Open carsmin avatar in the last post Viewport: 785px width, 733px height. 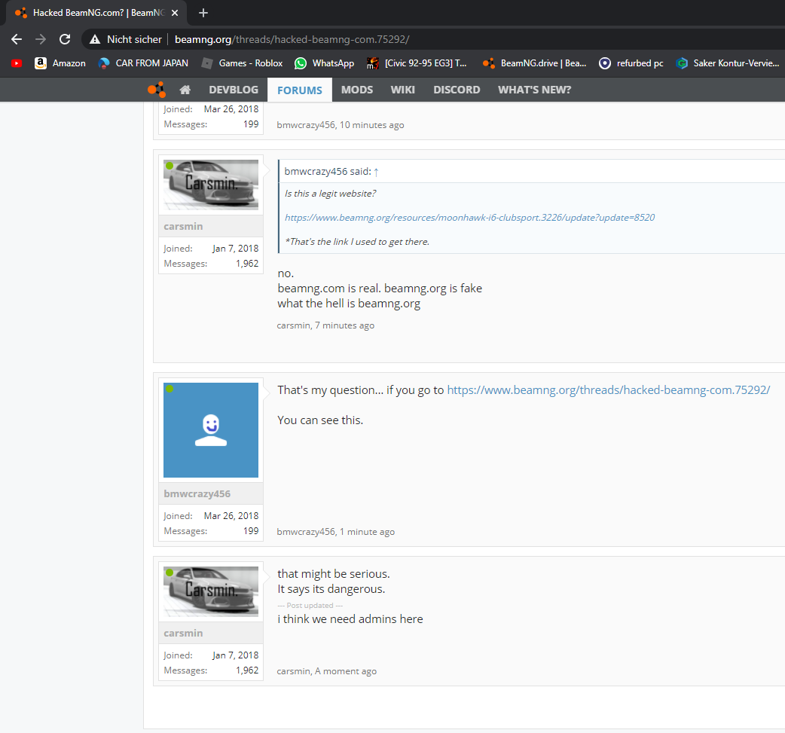click(x=211, y=592)
